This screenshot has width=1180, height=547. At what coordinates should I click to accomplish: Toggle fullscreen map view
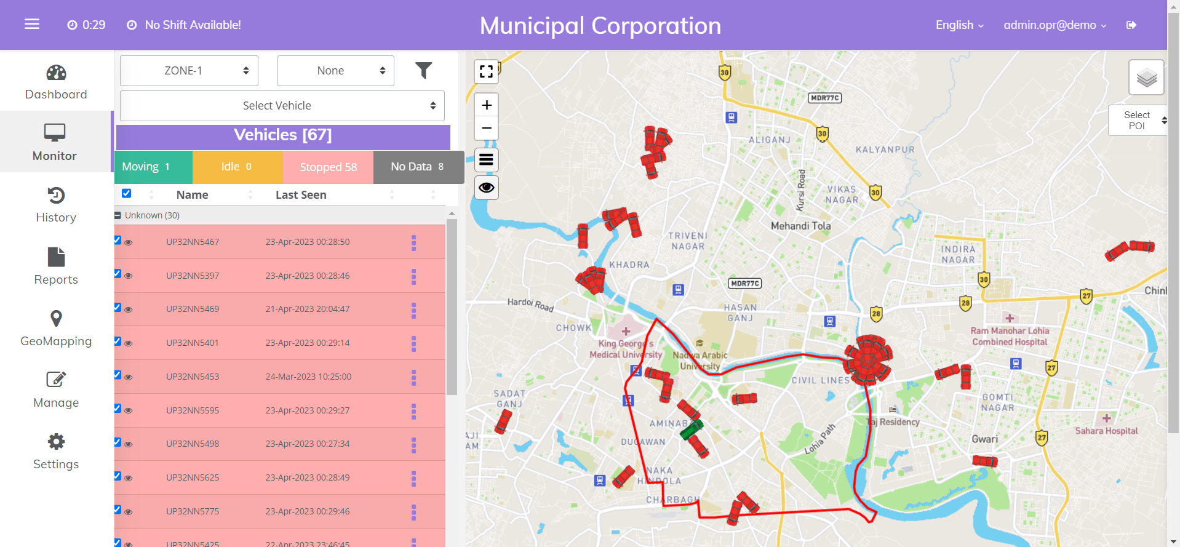(486, 71)
